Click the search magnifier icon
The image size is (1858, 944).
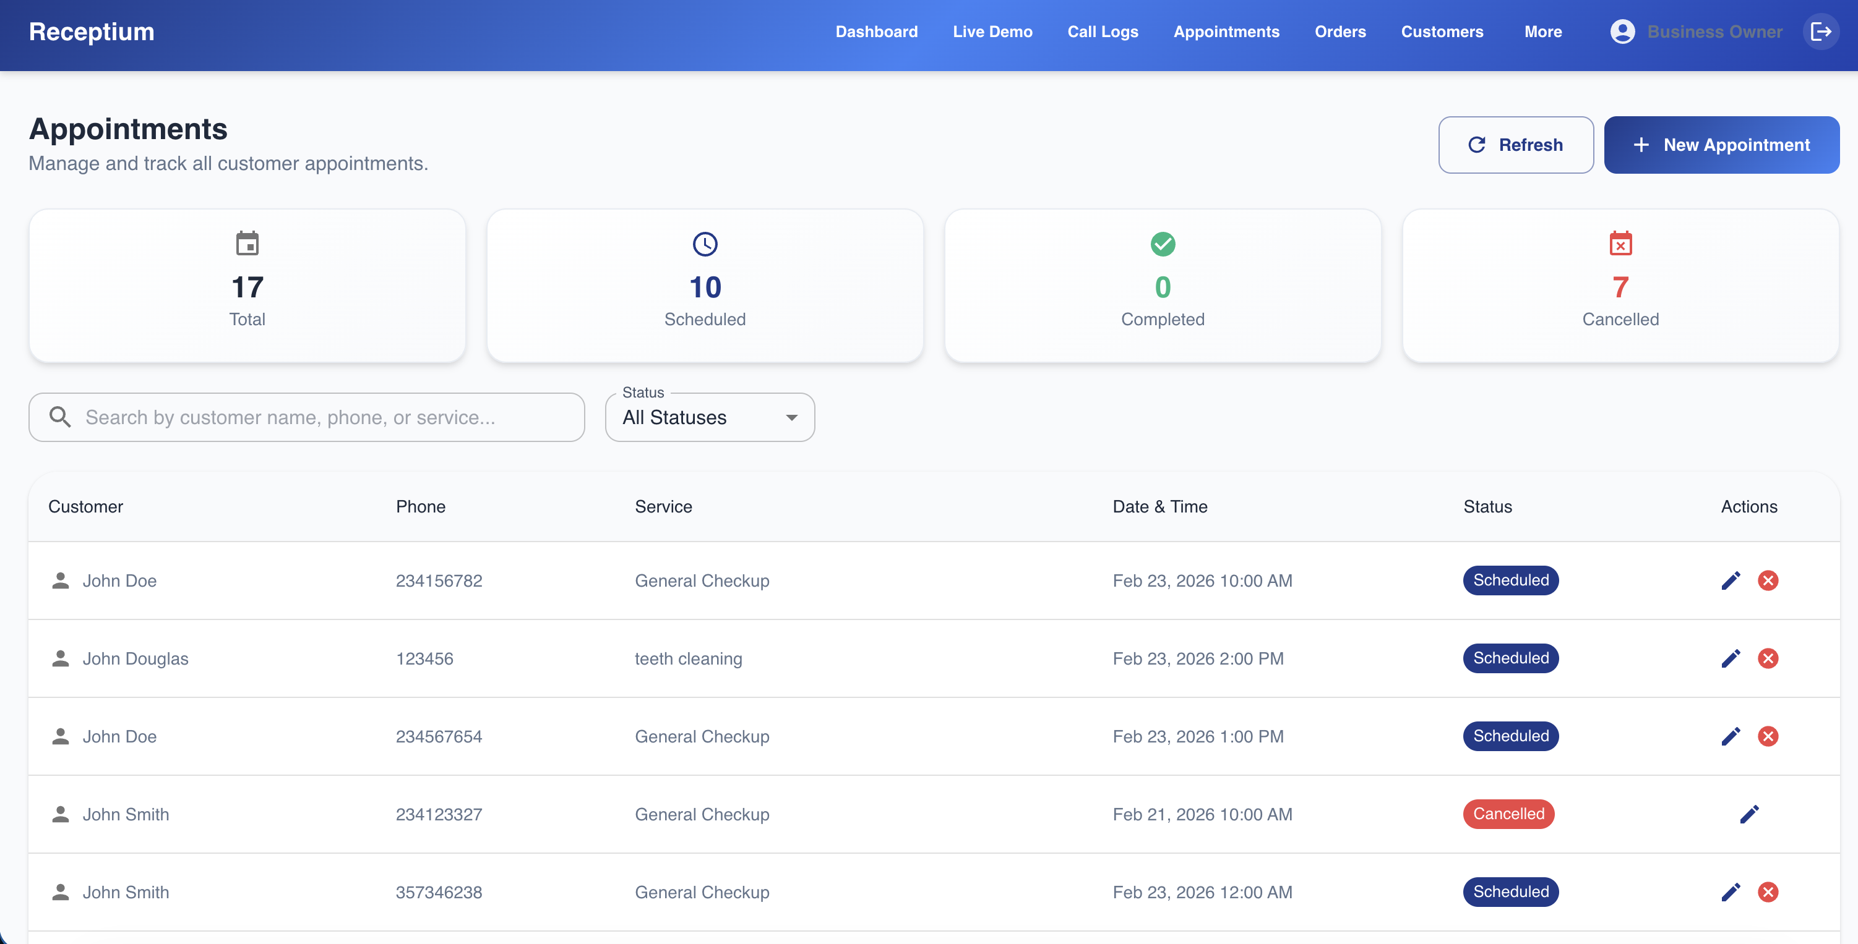pyautogui.click(x=60, y=417)
